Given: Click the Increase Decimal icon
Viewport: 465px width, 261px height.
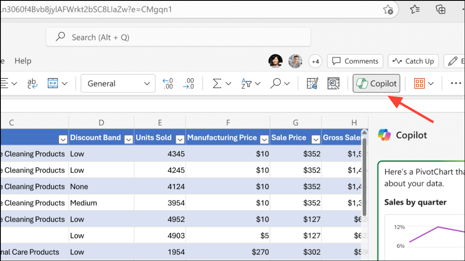Looking at the screenshot, I should pyautogui.click(x=168, y=83).
